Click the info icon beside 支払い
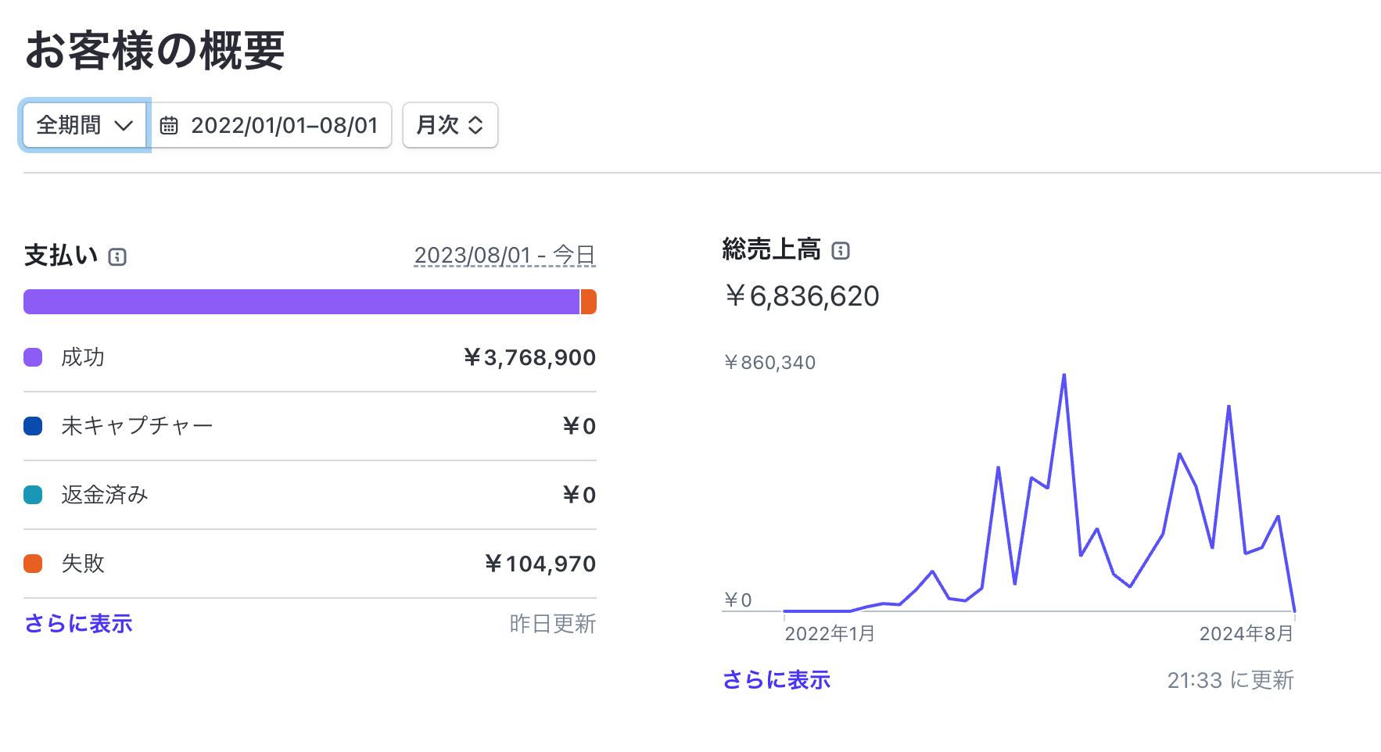 [117, 257]
